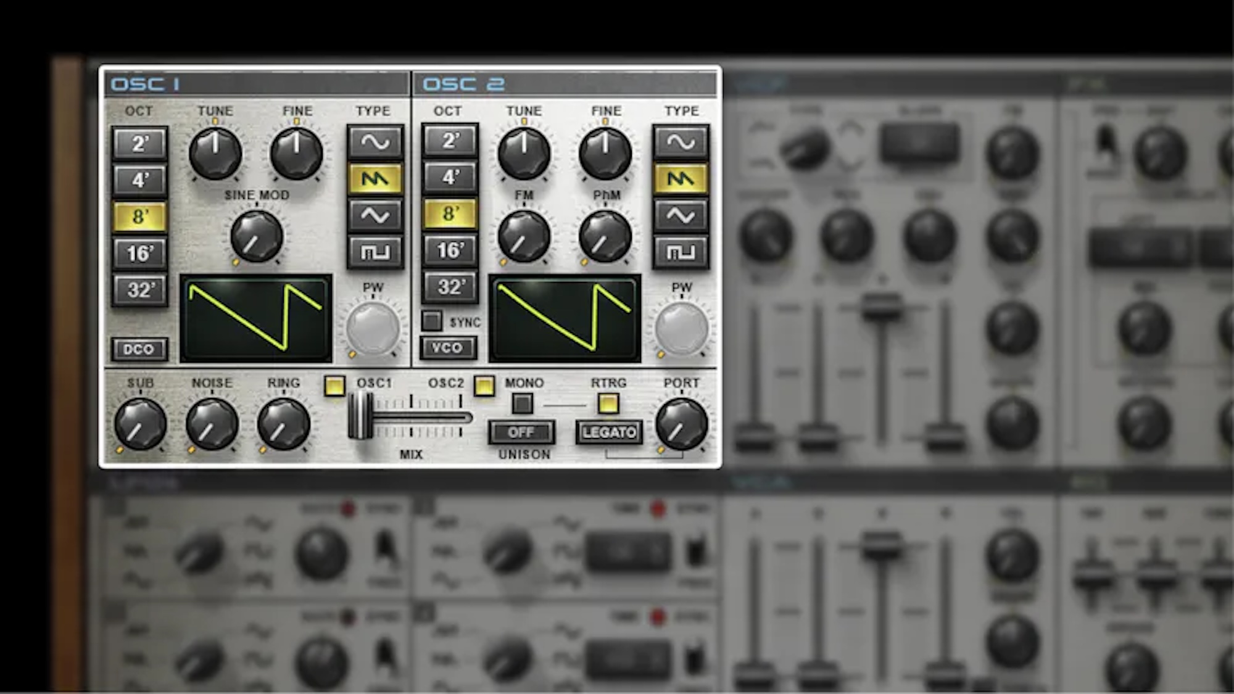Click the OSC 2 PW knob
This screenshot has width=1234, height=694.
682,329
